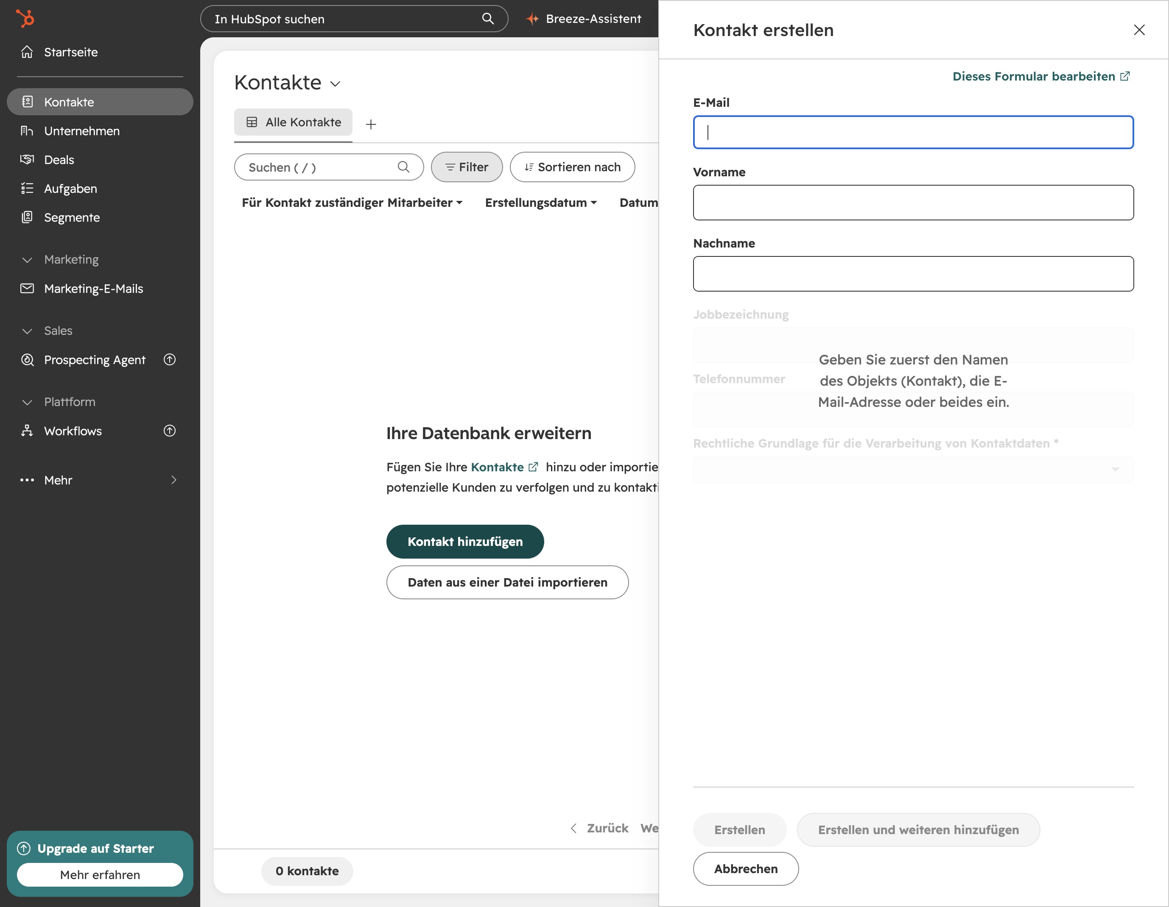Click upgrade arrow icon beside Prospecting Agent
Viewport: 1169px width, 907px height.
170,359
